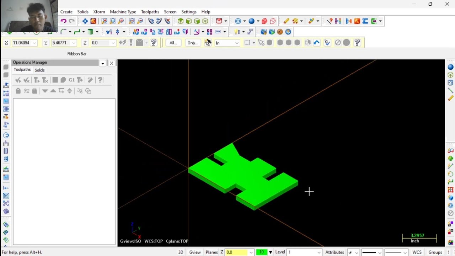Click the Gview button in status bar

pos(195,252)
